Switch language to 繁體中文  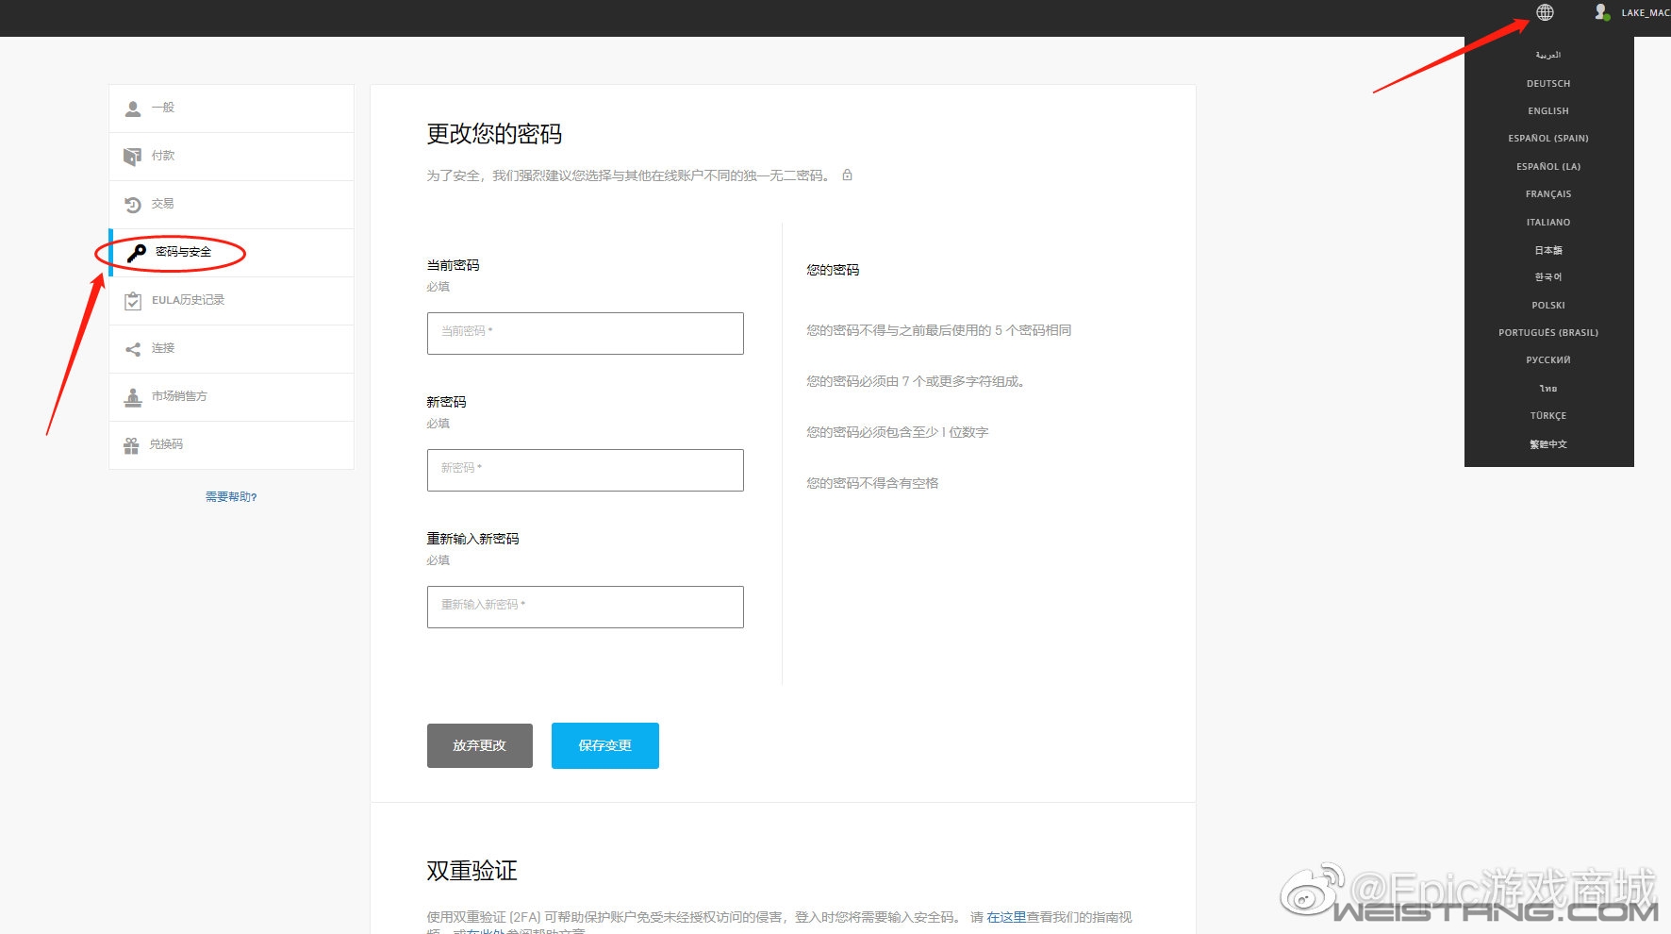tap(1548, 444)
